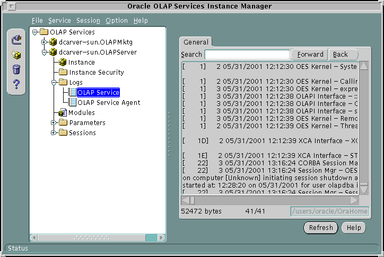
Task: Click the '41/41' line counter
Action: click(x=255, y=211)
